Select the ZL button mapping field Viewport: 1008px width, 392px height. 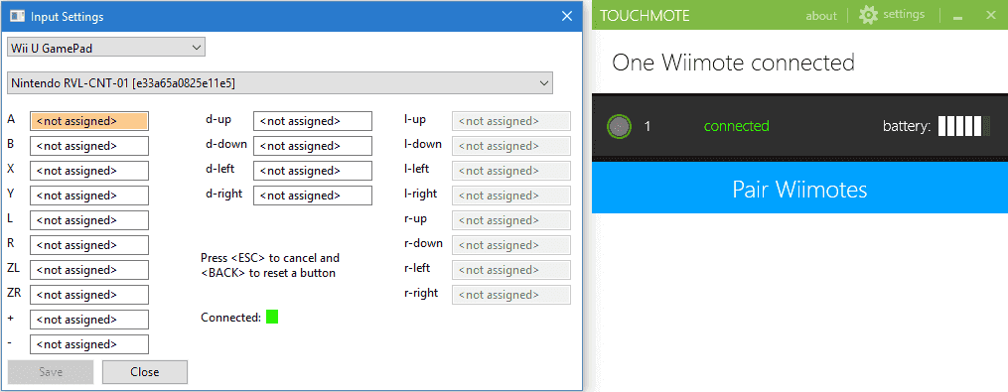tap(89, 270)
